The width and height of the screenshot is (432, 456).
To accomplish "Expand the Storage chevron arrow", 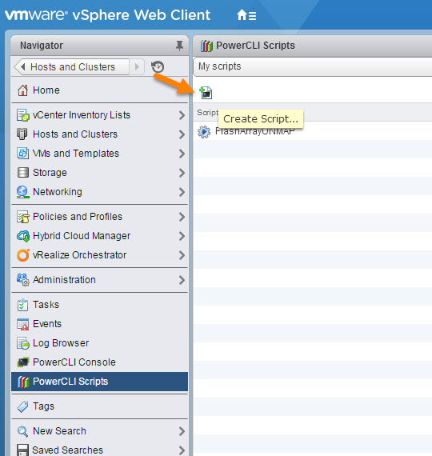I will (182, 173).
